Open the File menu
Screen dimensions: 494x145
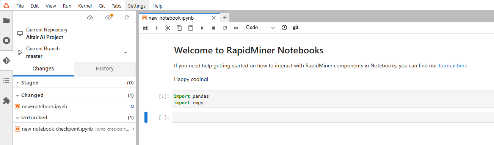pos(20,6)
